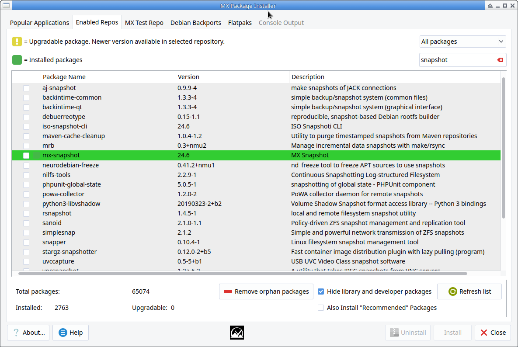Click the Console Output tab
Screen dimensions: 518x347
tap(281, 23)
